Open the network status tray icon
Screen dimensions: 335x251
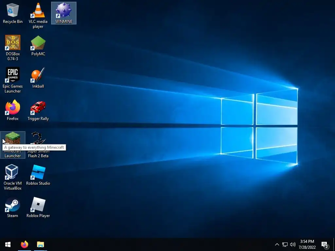[x=285, y=244]
